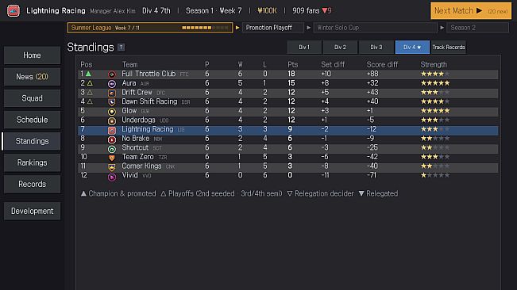The image size is (517, 290).
Task: Click Div 4 7th header status
Action: (x=156, y=10)
